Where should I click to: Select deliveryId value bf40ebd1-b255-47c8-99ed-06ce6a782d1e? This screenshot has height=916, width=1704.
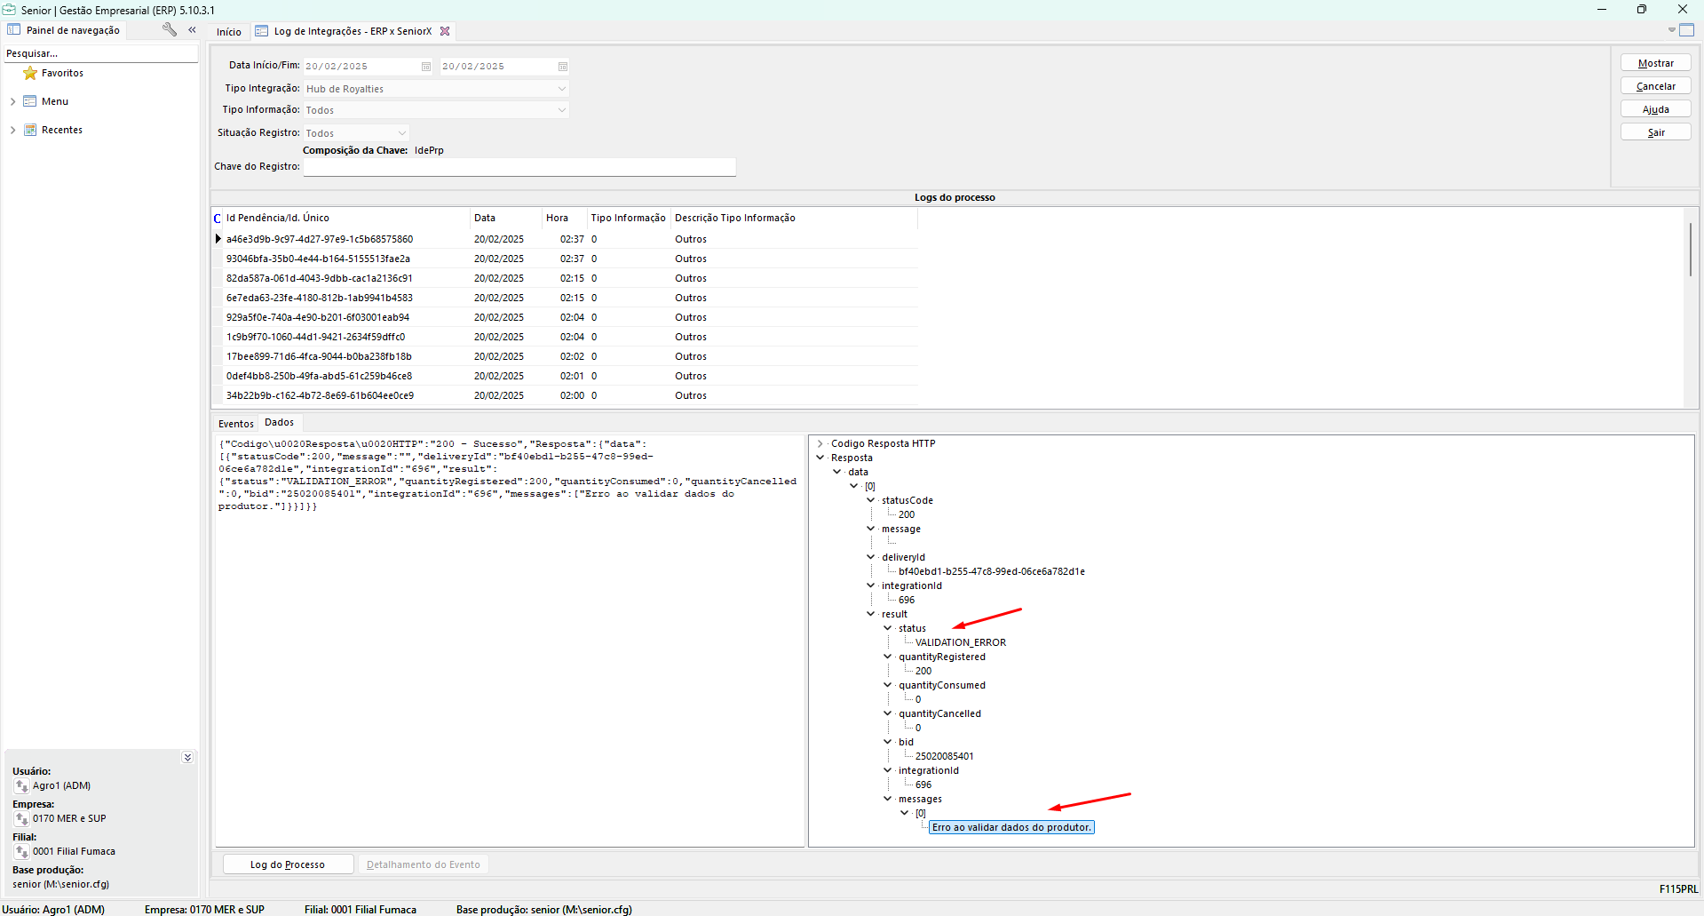coord(992,571)
